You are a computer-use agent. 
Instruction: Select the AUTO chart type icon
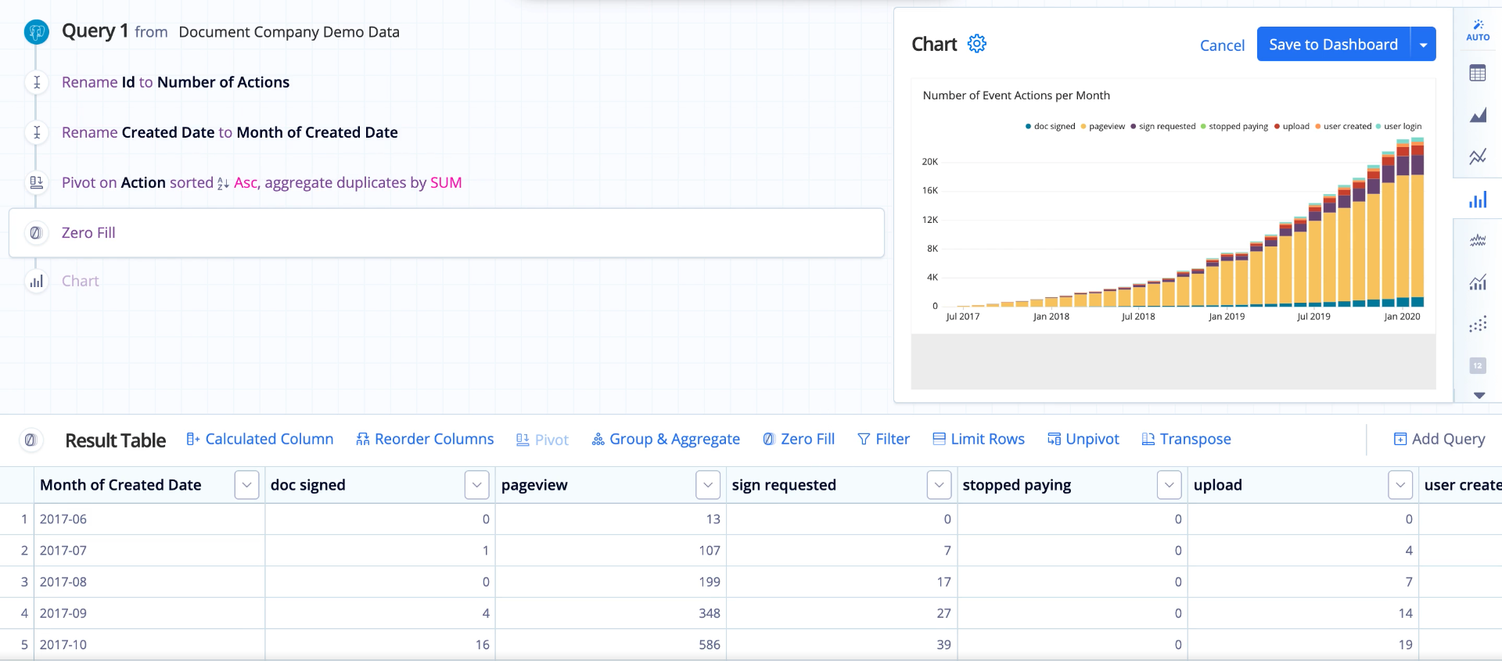click(1478, 31)
